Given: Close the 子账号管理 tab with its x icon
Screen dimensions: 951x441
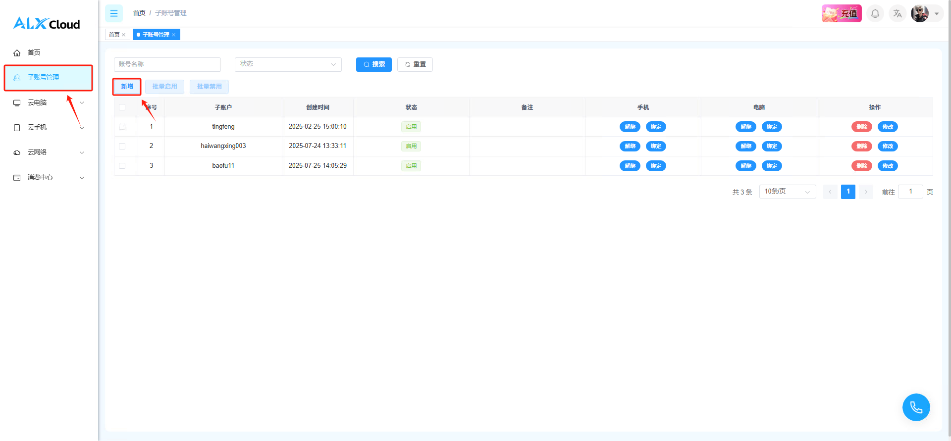Looking at the screenshot, I should (x=174, y=35).
